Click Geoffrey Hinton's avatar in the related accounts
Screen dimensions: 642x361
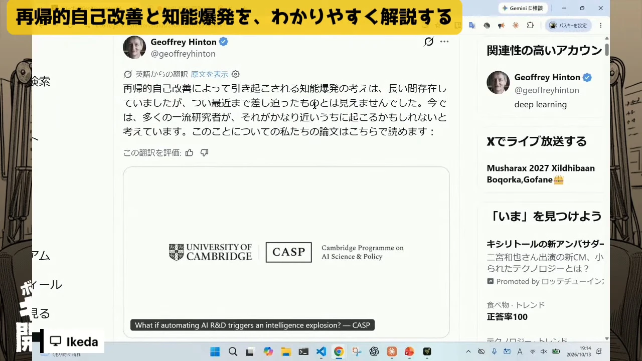tap(498, 83)
